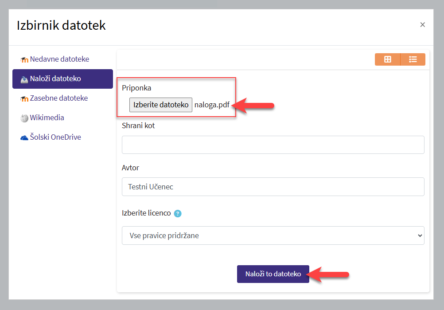Switch to grid icon view
This screenshot has width=444, height=310.
[387, 59]
